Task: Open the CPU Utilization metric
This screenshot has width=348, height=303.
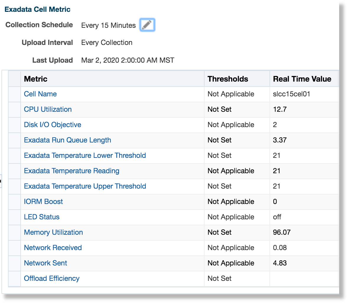Action: (x=48, y=109)
